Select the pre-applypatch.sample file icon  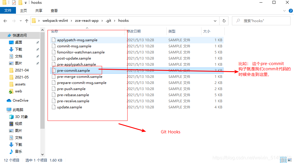(54, 64)
